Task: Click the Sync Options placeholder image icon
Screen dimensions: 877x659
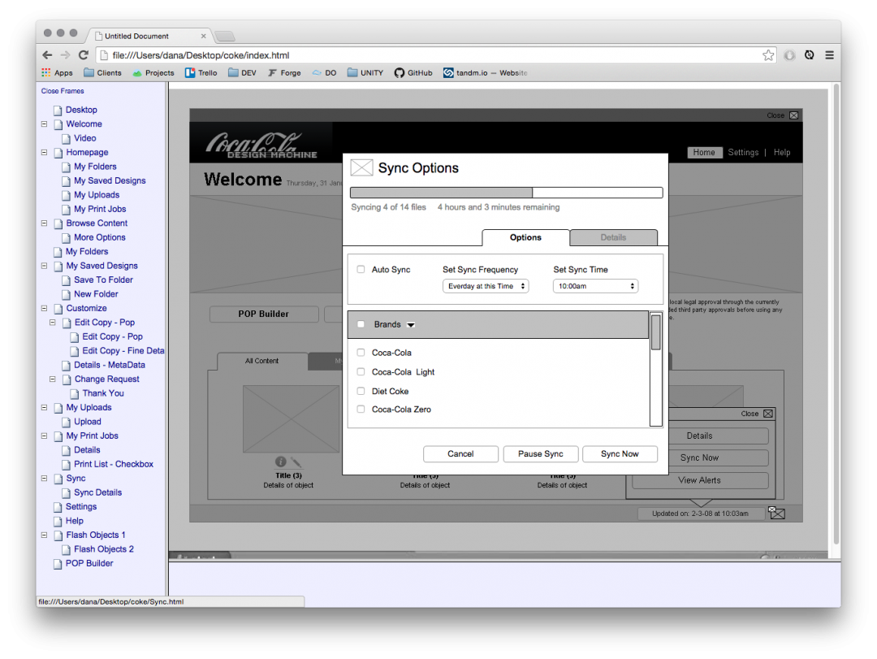Action: tap(361, 167)
